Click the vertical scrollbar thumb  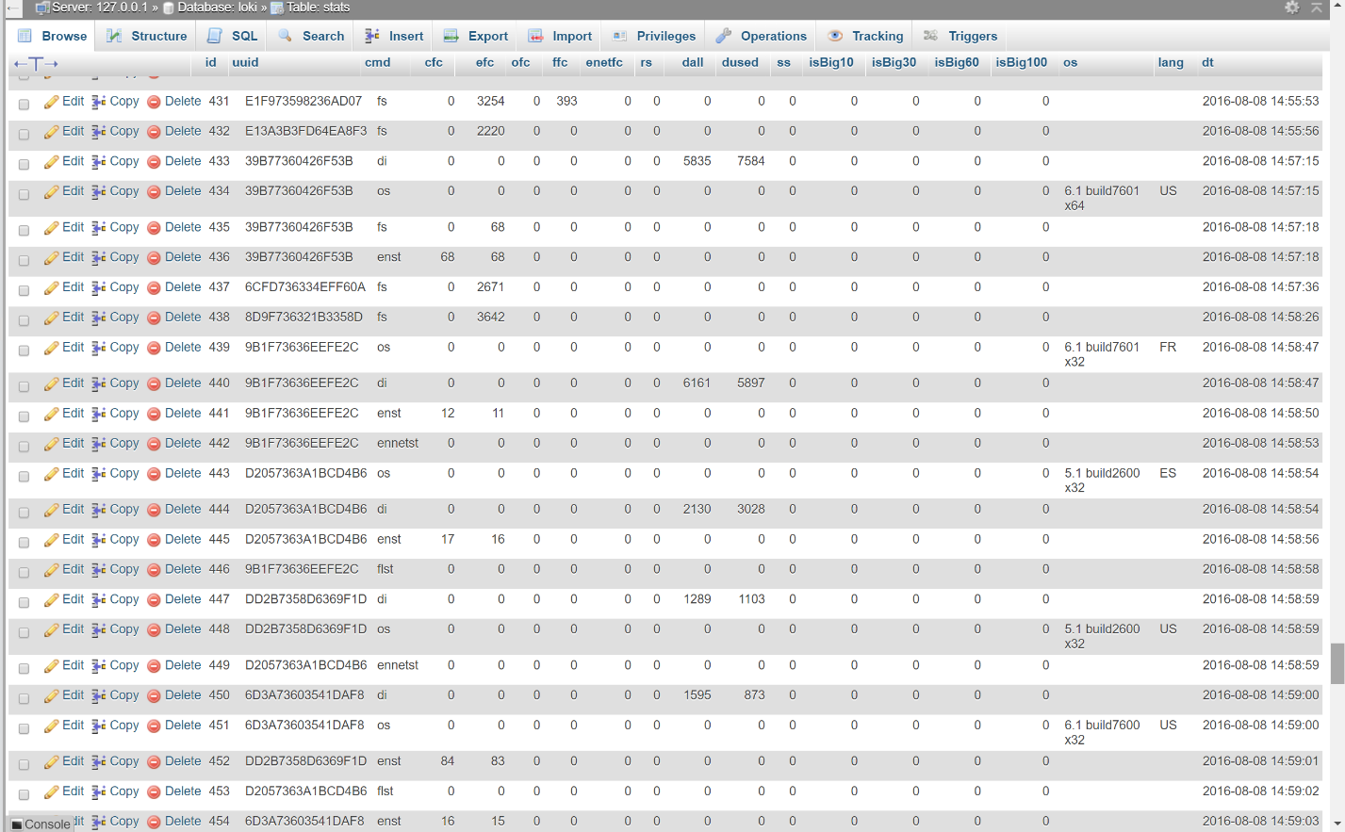[1337, 663]
